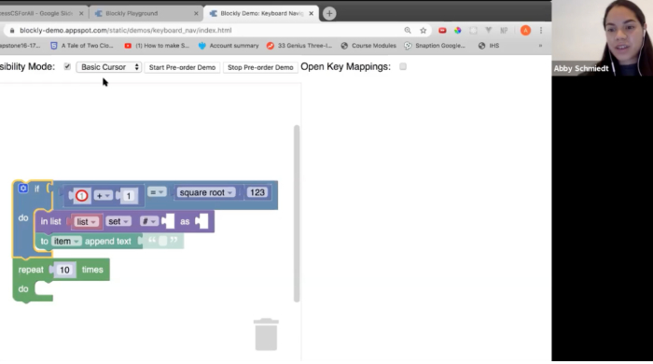This screenshot has width=653, height=364.
Task: Open the How to make S... bookmark
Action: tap(157, 46)
